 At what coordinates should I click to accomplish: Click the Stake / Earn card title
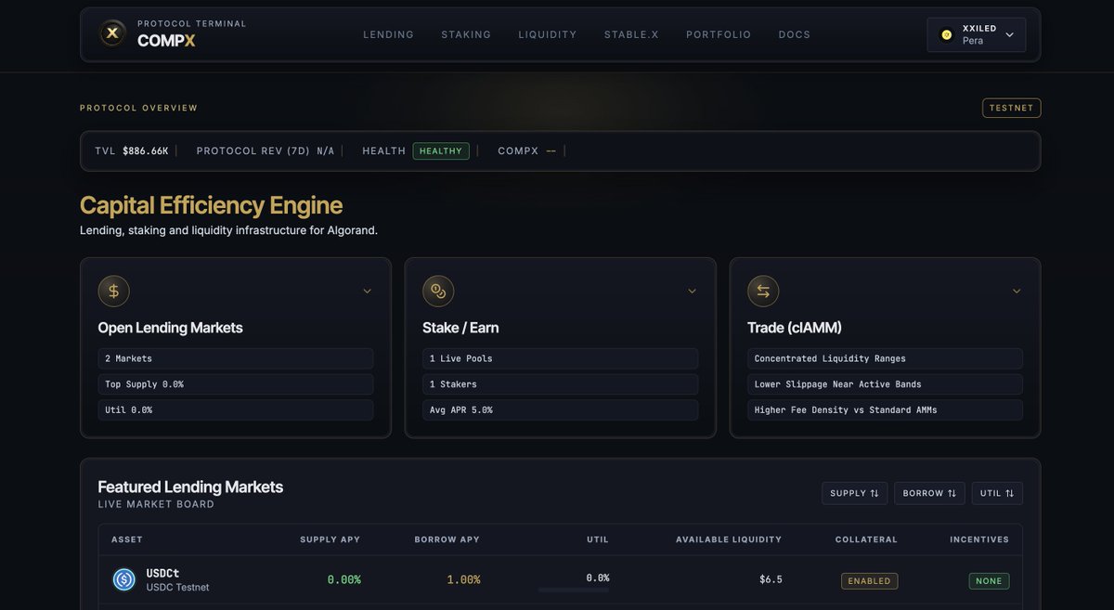[460, 328]
